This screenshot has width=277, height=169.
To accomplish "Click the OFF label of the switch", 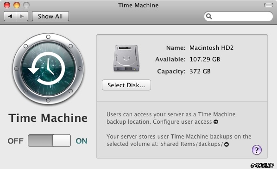I will 16,141.
